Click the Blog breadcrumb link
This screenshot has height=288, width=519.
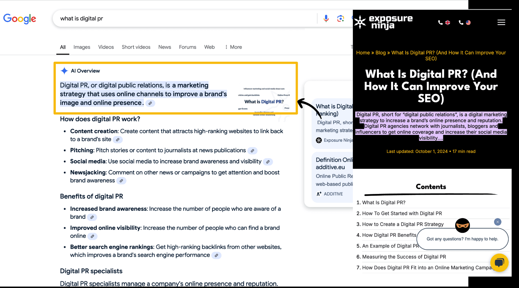(x=380, y=53)
